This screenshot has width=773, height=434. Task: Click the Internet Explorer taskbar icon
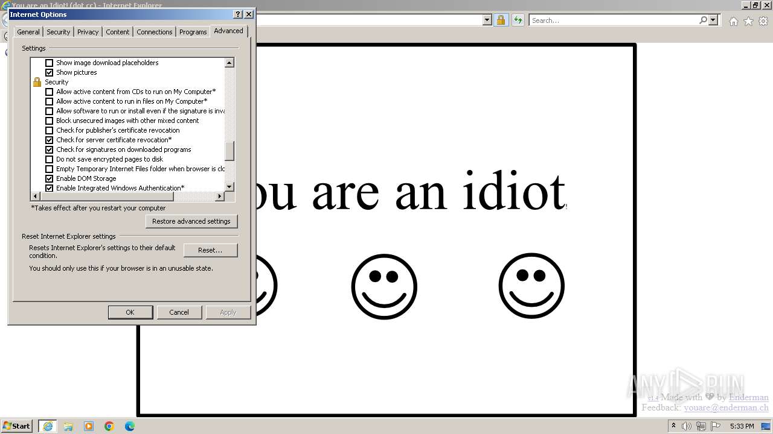point(47,426)
